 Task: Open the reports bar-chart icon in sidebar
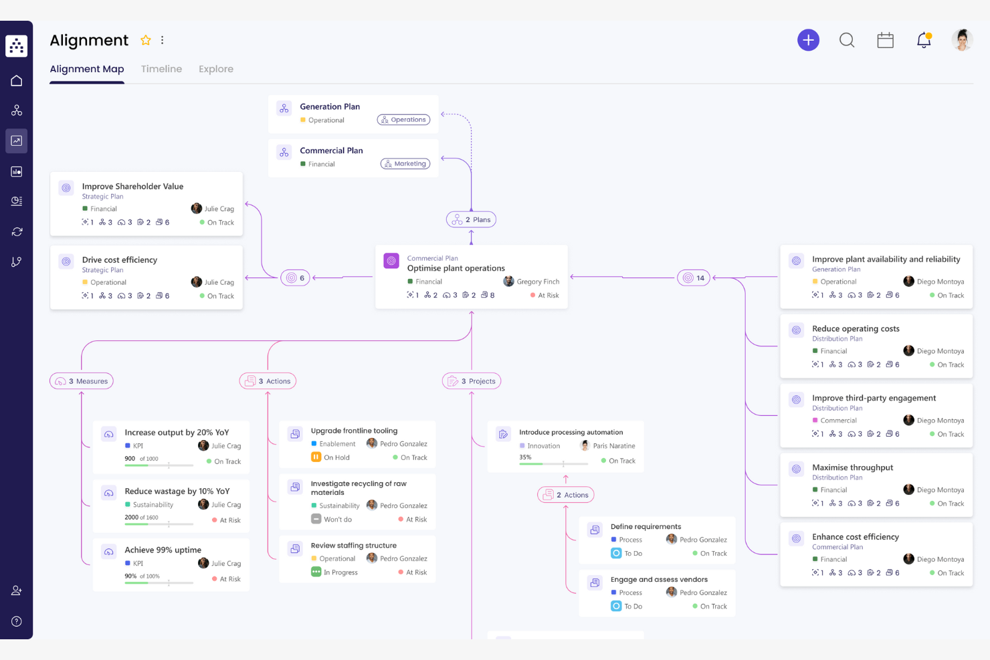click(x=16, y=171)
